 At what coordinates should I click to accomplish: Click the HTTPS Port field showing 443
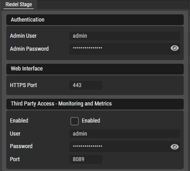click(86, 85)
